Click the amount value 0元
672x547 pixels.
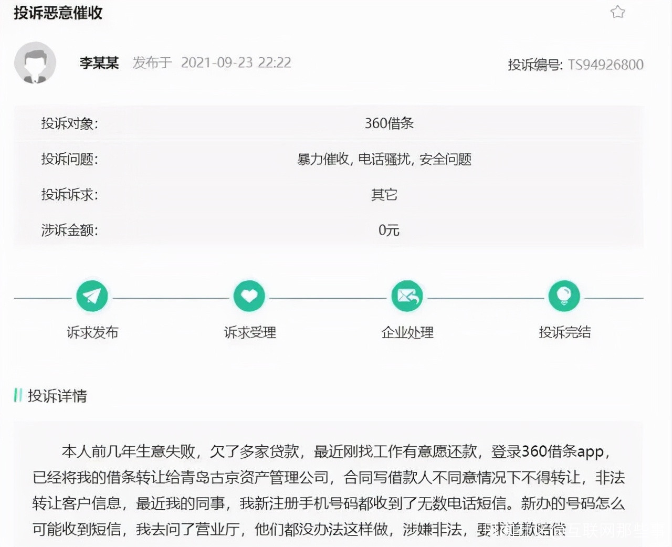(x=389, y=230)
